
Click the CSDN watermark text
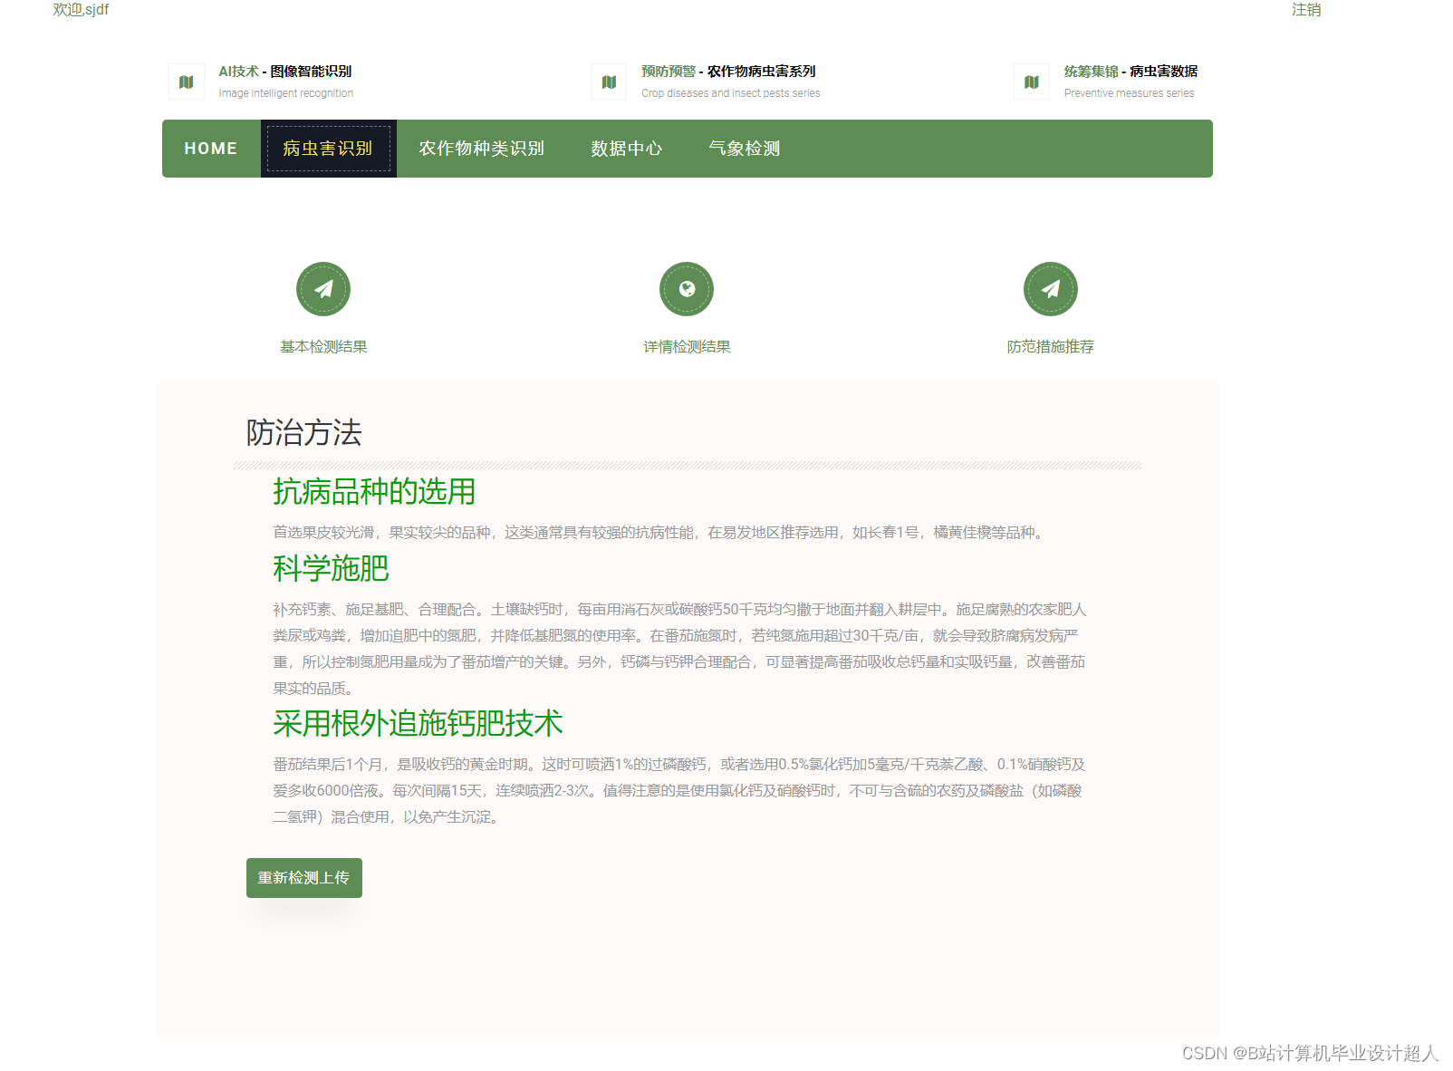(1308, 1054)
